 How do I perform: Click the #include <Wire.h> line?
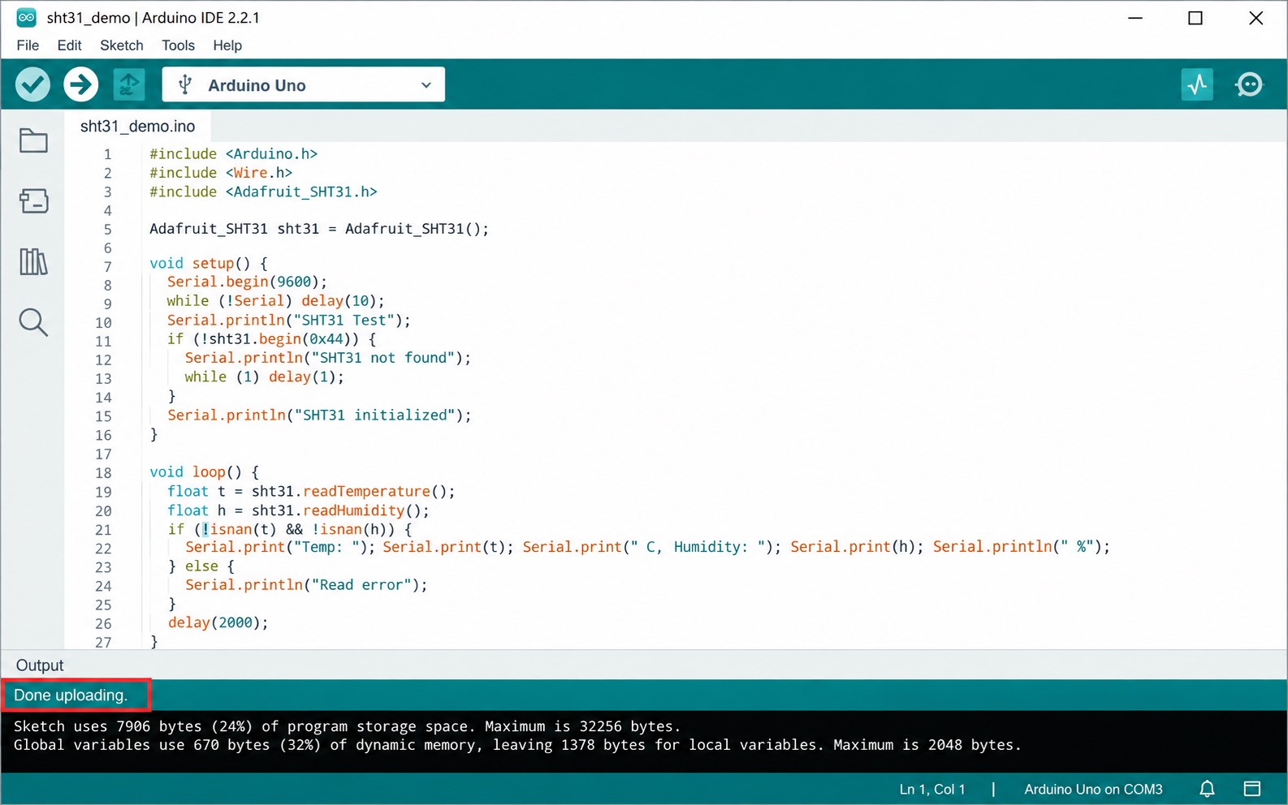221,173
